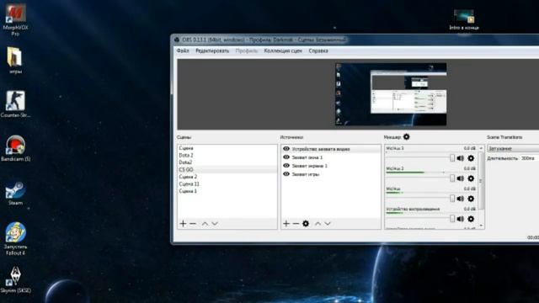Add a new source with plus icon
The image size is (539, 303).
(286, 224)
